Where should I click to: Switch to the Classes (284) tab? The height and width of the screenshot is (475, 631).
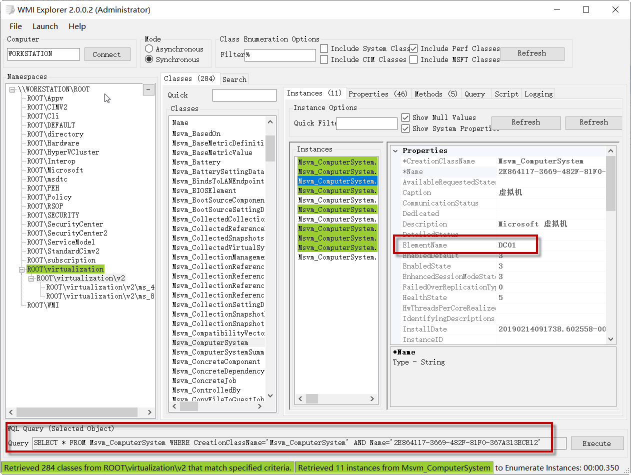pyautogui.click(x=189, y=78)
